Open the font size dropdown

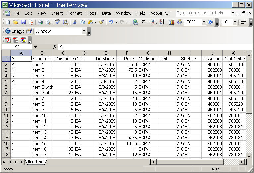pyautogui.click(x=235, y=22)
